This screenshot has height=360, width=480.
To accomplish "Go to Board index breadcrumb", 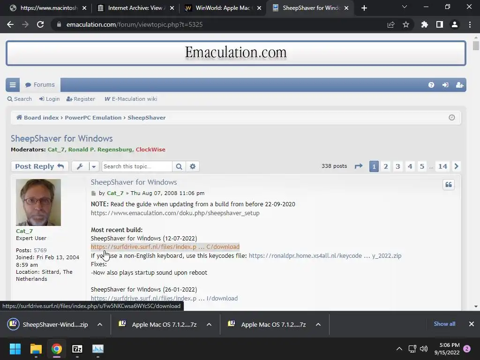I will (x=37, y=118).
